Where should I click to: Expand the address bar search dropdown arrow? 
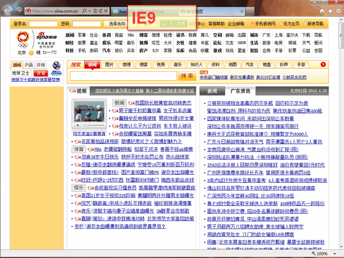[x=89, y=11]
